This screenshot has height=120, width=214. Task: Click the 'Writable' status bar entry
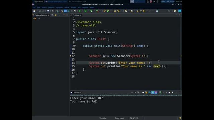(x=103, y=118)
